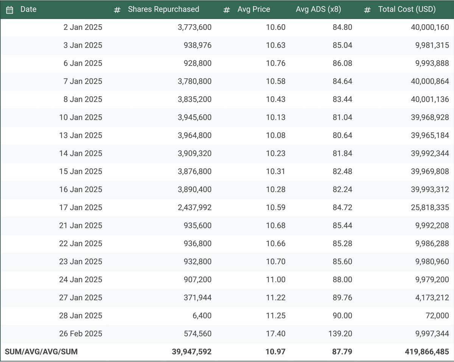454x362 pixels.
Task: Click summed total cost 419,866,485
Action: (428, 352)
